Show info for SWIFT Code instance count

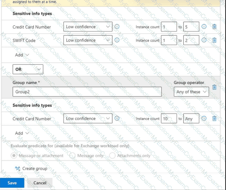(x=204, y=40)
